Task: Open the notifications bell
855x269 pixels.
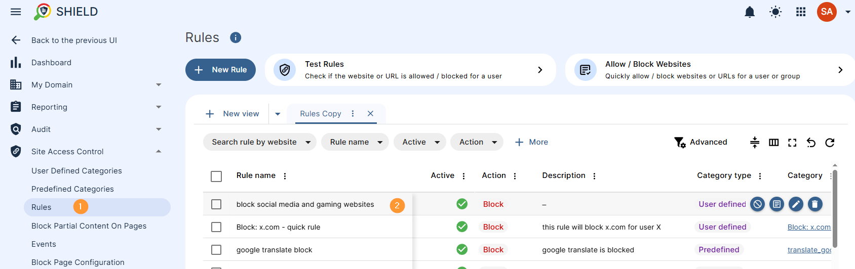Action: 750,12
